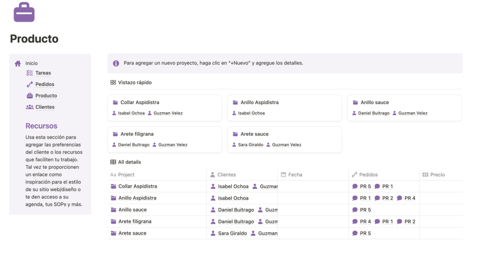This screenshot has width=479, height=270.
Task: Click the arrows icon next to Pedidos
Action: coord(30,84)
